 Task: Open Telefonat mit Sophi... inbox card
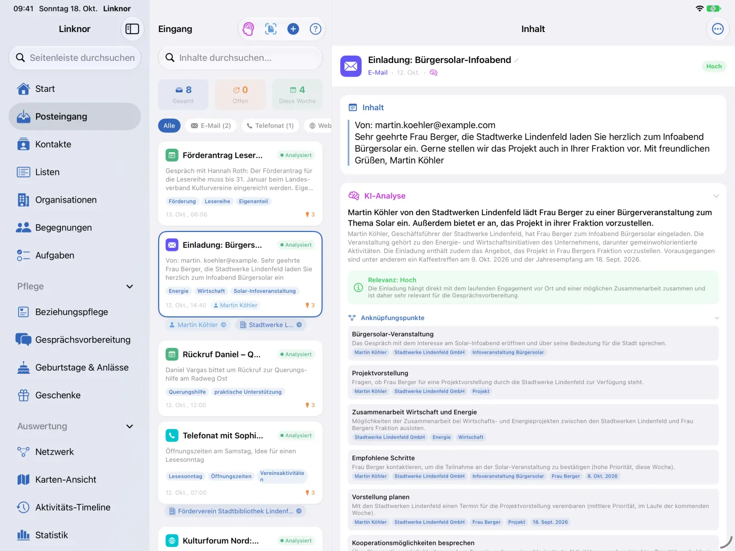(x=240, y=463)
